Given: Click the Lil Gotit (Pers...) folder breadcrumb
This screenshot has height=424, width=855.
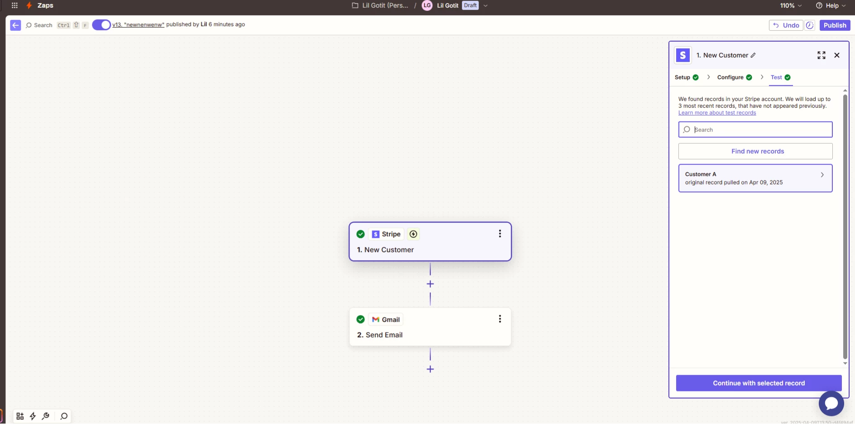Looking at the screenshot, I should [x=380, y=5].
